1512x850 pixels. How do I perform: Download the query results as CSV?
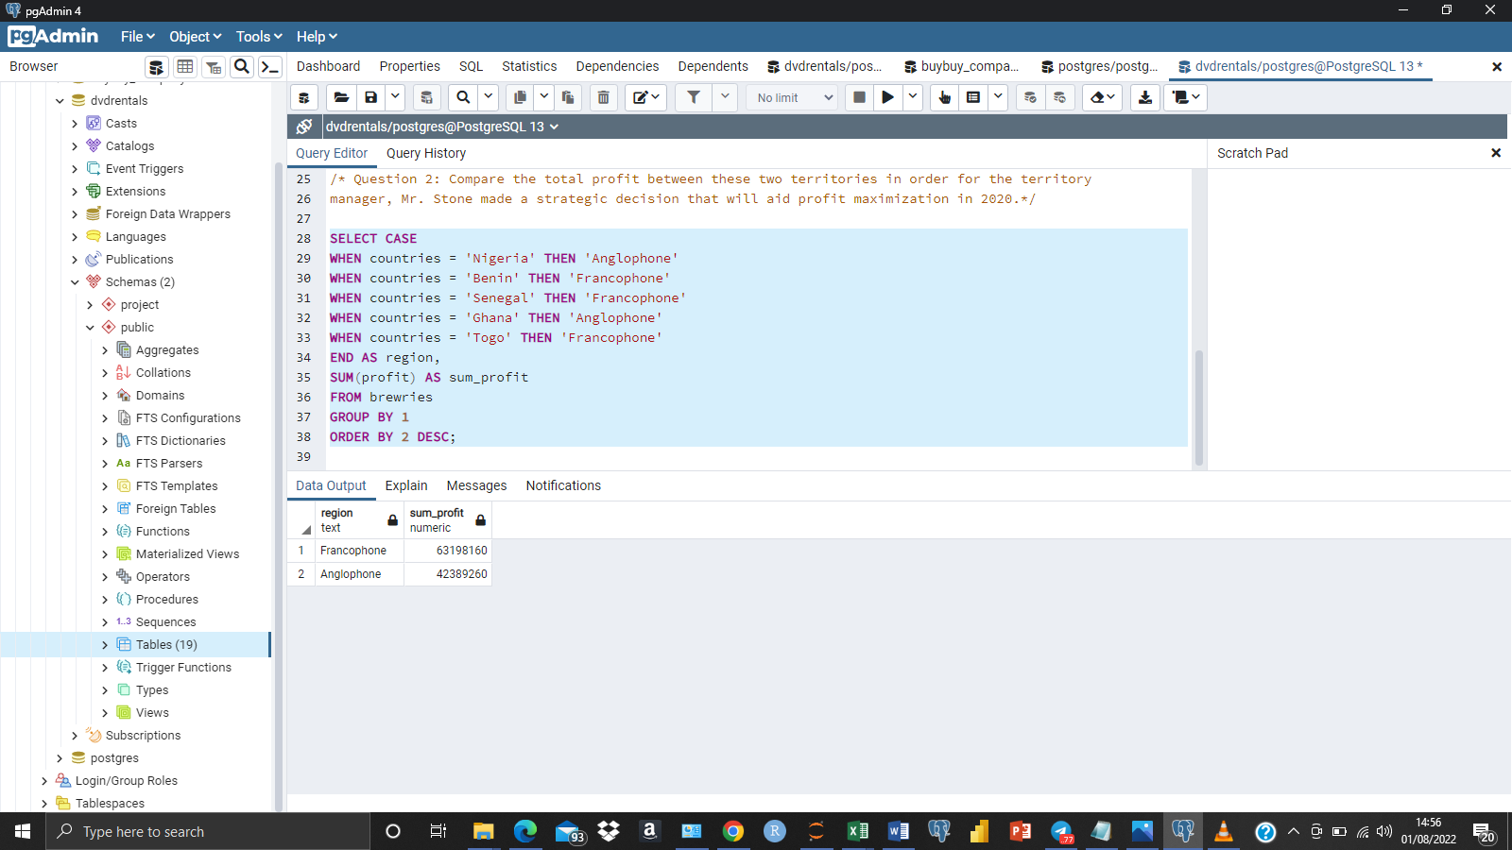(x=1144, y=97)
